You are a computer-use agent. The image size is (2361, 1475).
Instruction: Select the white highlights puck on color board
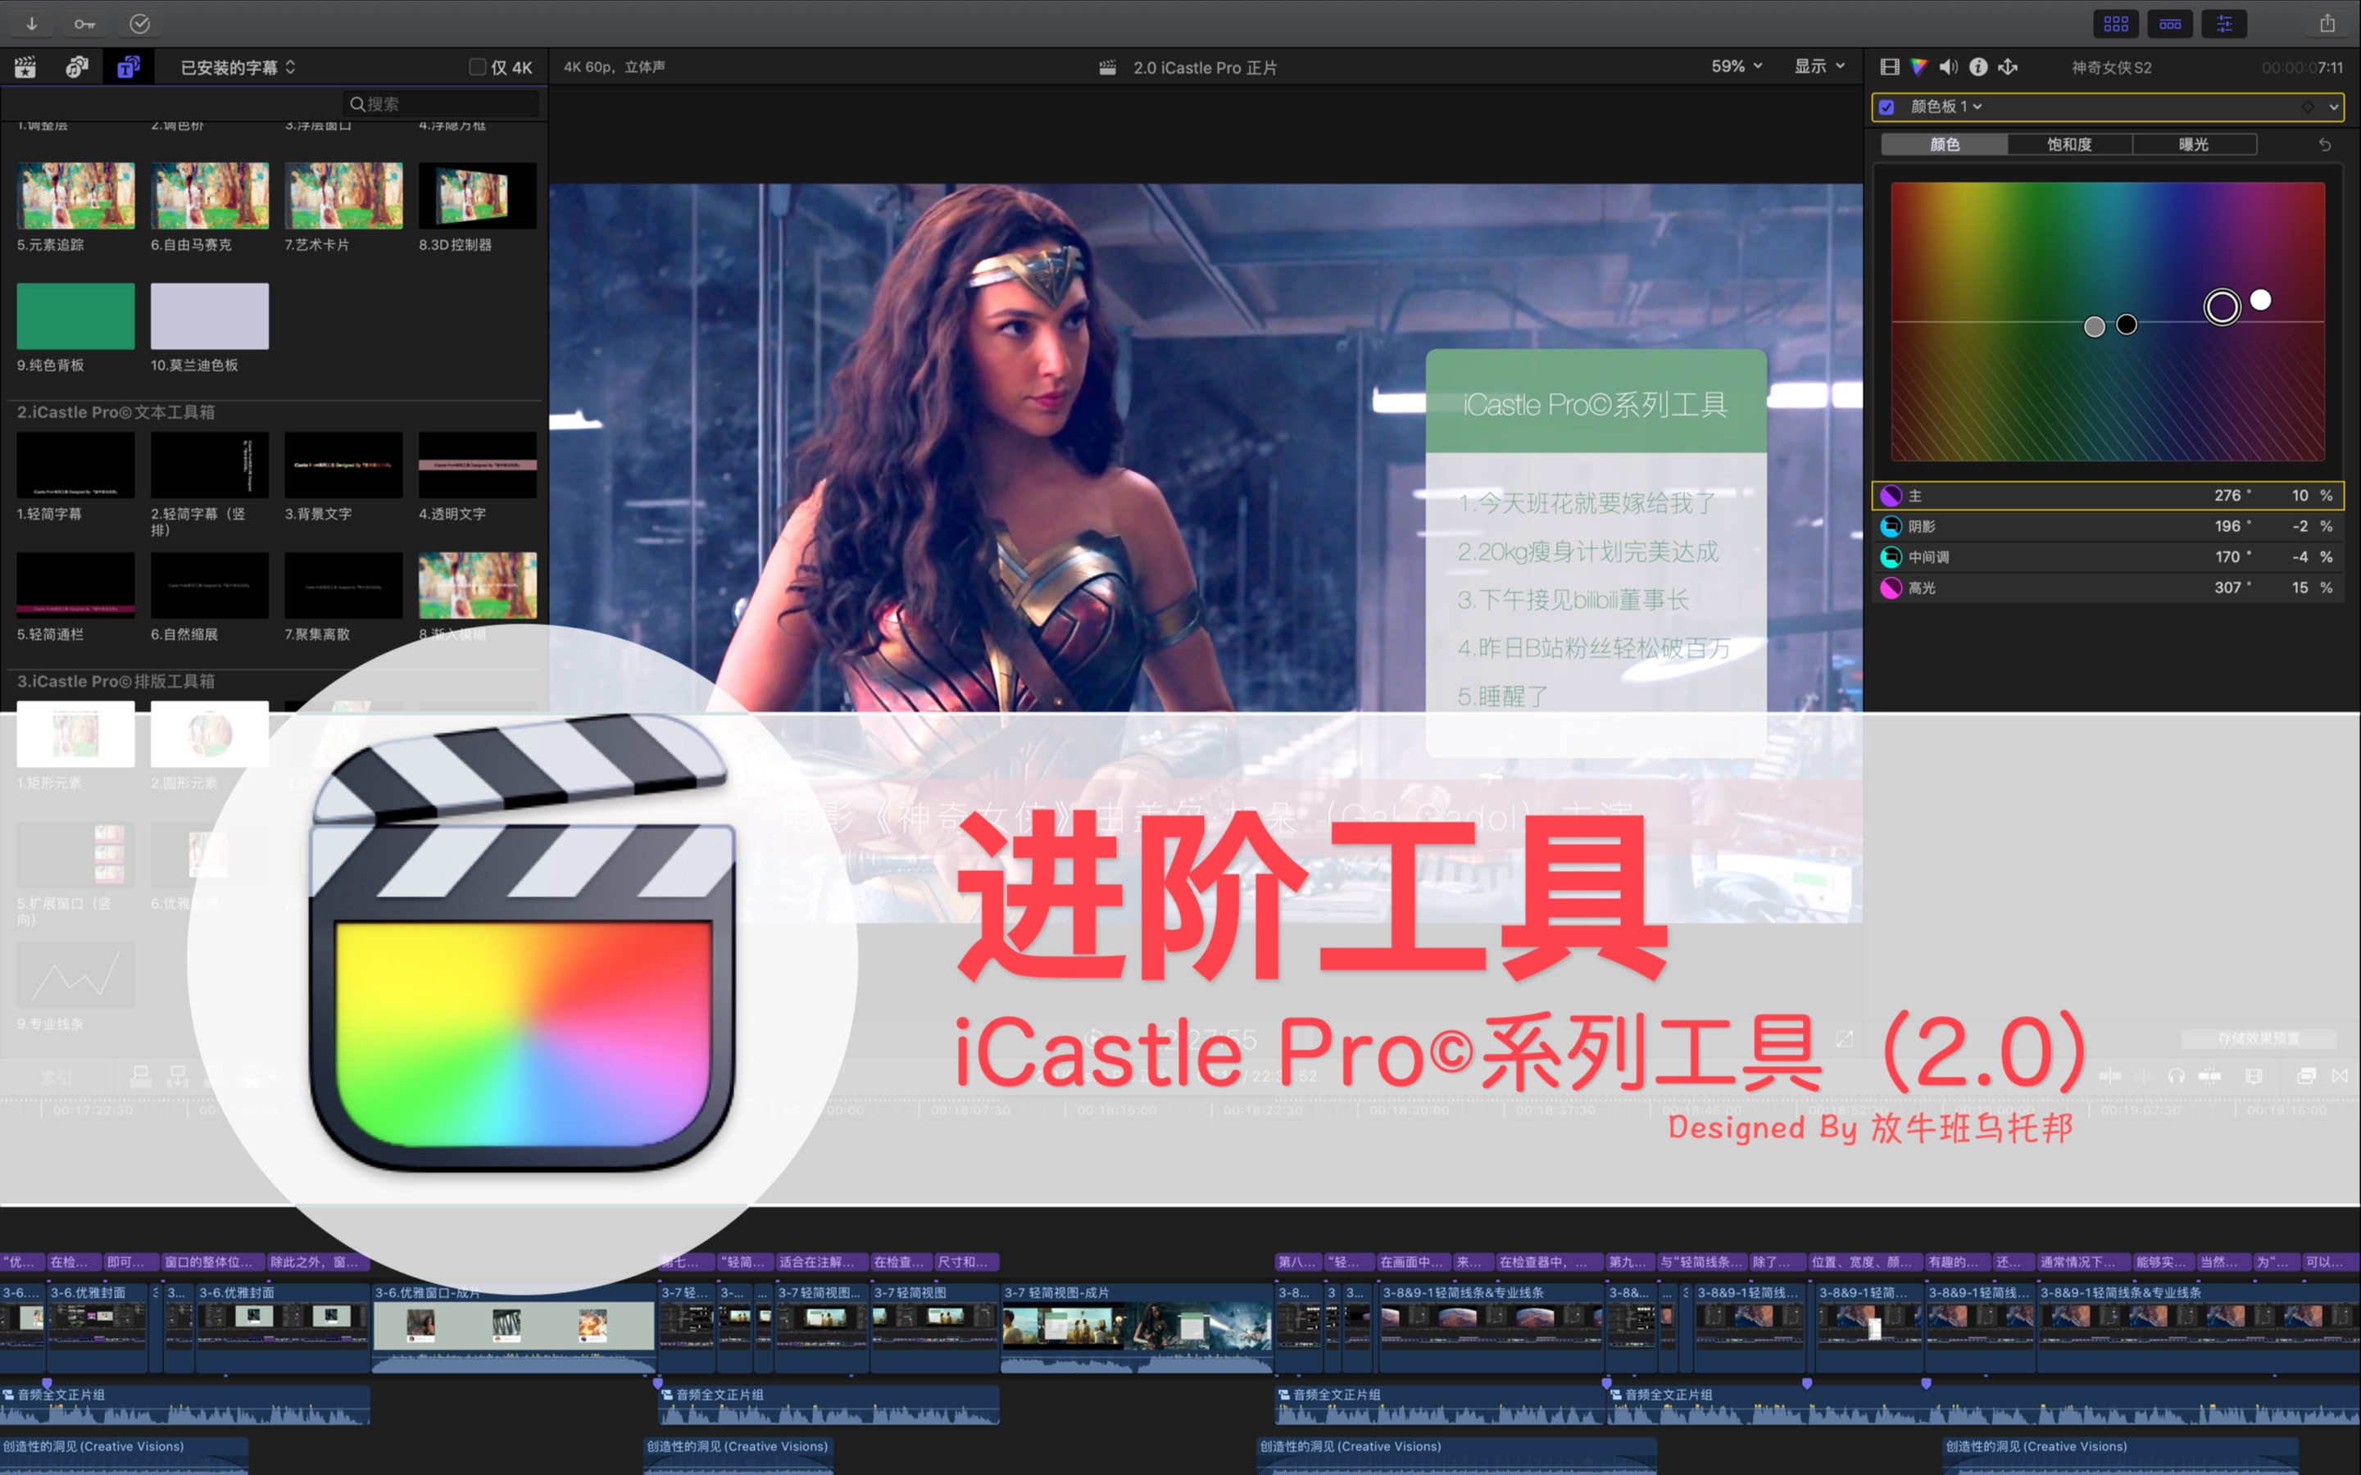[x=2260, y=299]
